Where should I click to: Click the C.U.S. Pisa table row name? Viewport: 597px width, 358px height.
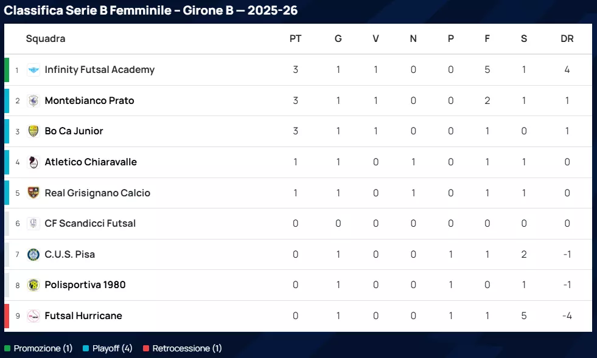coord(70,255)
